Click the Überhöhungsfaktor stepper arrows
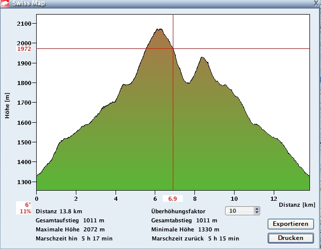Image resolution: width=321 pixels, height=249 pixels. pyautogui.click(x=257, y=211)
